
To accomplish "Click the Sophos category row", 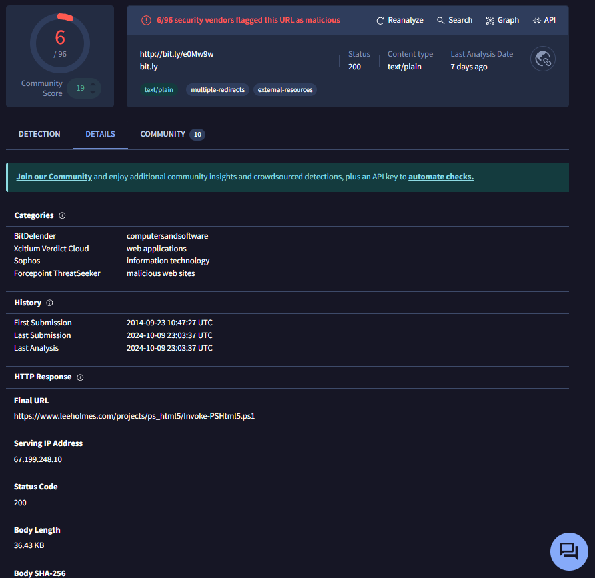I will pyautogui.click(x=111, y=261).
